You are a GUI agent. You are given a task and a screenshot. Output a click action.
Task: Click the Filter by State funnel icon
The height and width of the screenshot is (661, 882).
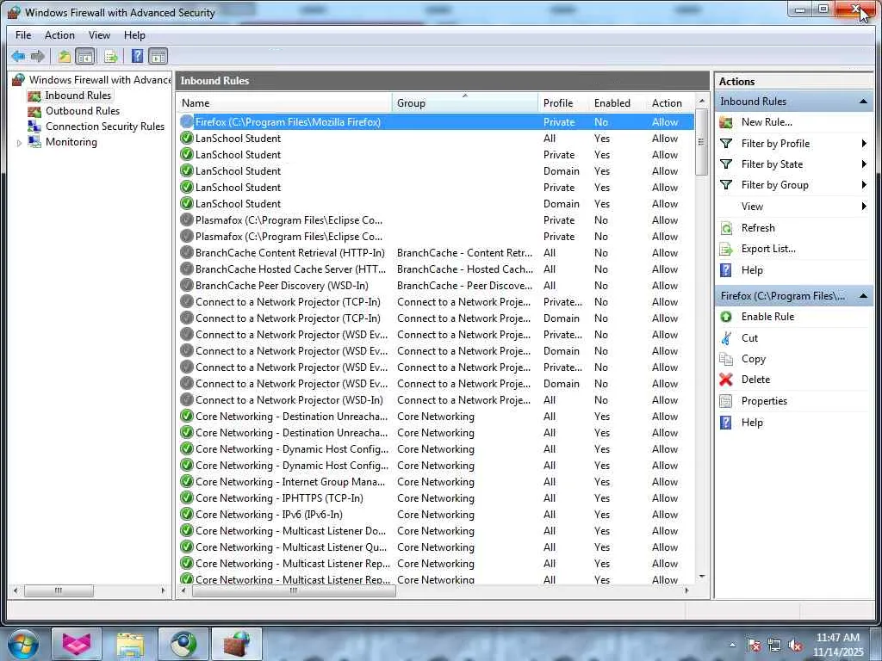click(x=726, y=164)
